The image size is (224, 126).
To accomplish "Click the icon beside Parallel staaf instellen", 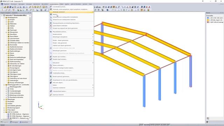I will tap(51, 59).
